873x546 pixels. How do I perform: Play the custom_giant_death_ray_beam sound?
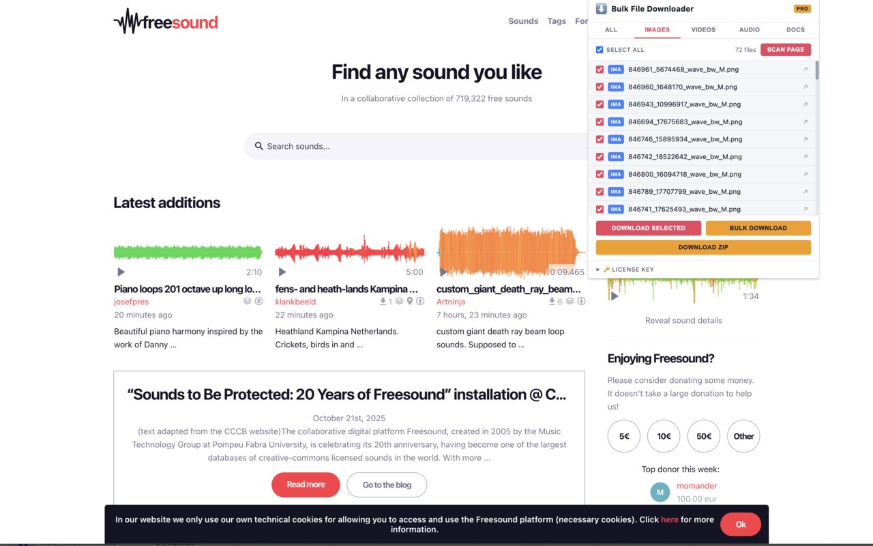(443, 272)
